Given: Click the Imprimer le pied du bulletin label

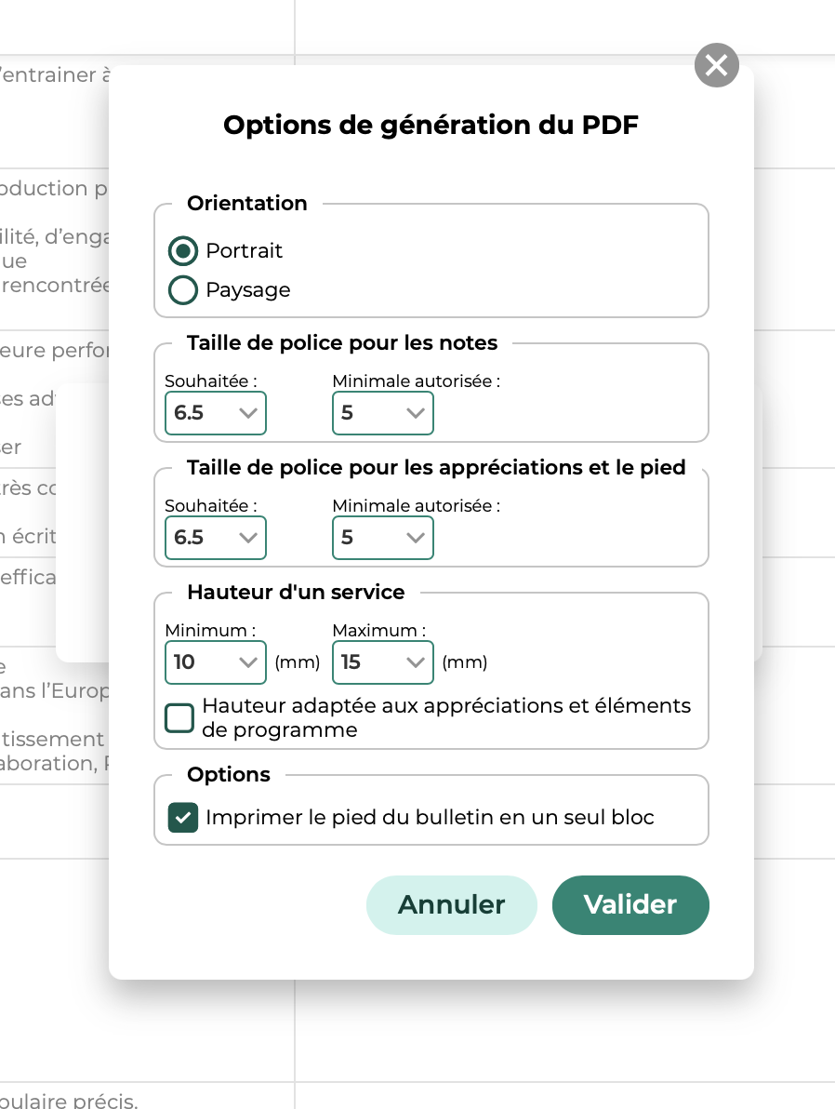Looking at the screenshot, I should (x=430, y=818).
